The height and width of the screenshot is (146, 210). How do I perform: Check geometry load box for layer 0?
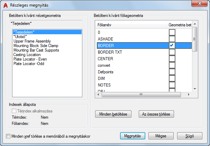tap(172, 32)
